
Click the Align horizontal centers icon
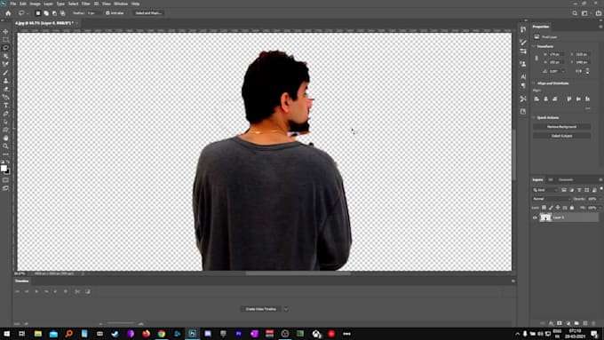pyautogui.click(x=546, y=99)
